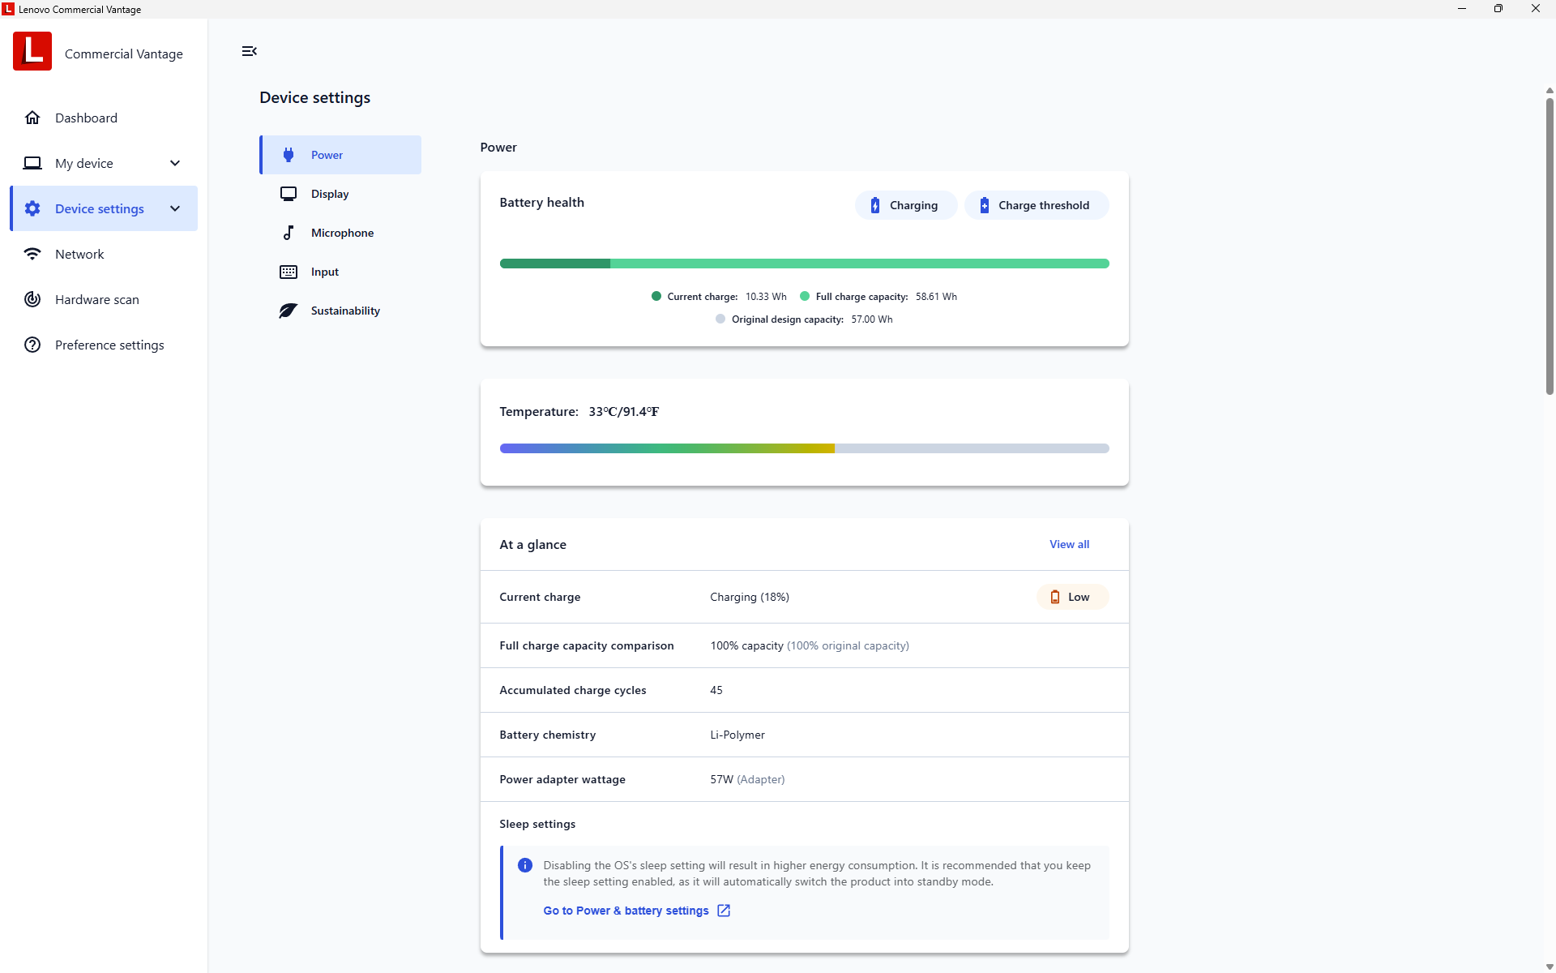Click the Current charge legend dot
This screenshot has height=973, width=1556.
(656, 296)
